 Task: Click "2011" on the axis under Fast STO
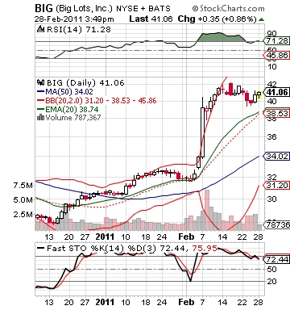pos(105,302)
